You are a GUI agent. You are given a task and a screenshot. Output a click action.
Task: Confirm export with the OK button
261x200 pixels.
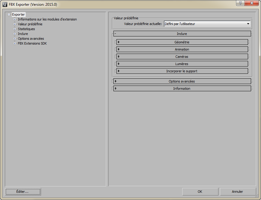pyautogui.click(x=200, y=192)
